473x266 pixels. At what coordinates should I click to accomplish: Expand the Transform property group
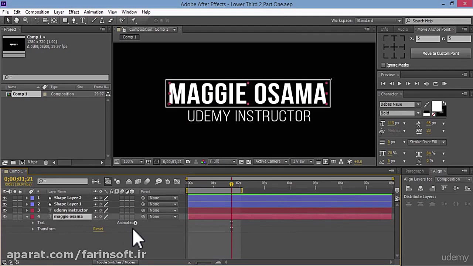[x=33, y=229]
